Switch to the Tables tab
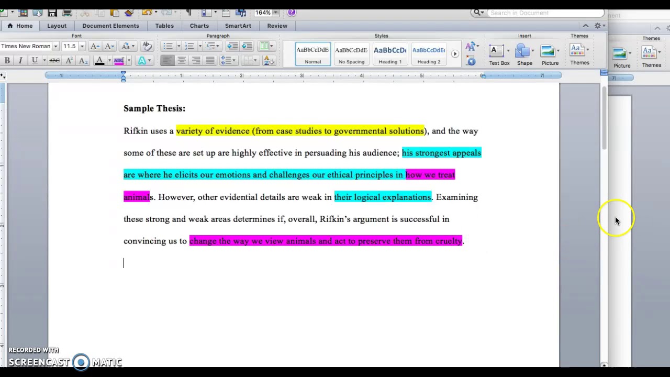Screen dimensions: 670x377 click(x=164, y=26)
